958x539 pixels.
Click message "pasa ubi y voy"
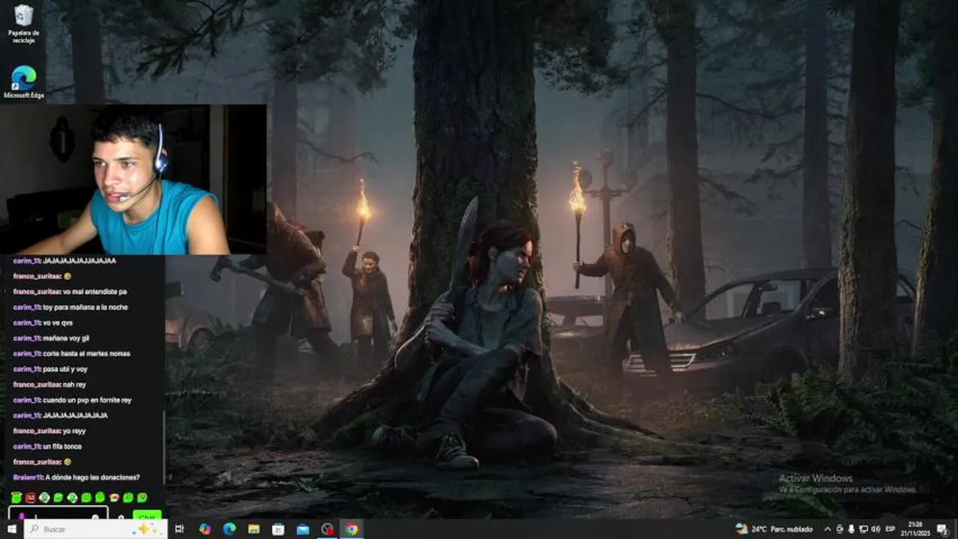tap(65, 369)
